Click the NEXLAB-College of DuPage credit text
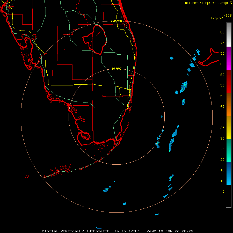233x233 pixels. (207, 3)
